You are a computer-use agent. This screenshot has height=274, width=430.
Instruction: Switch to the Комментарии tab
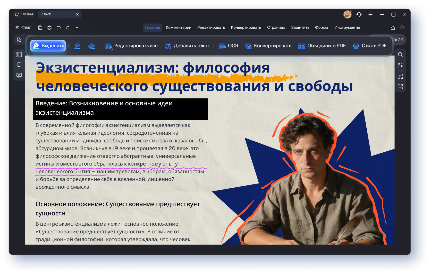[178, 28]
